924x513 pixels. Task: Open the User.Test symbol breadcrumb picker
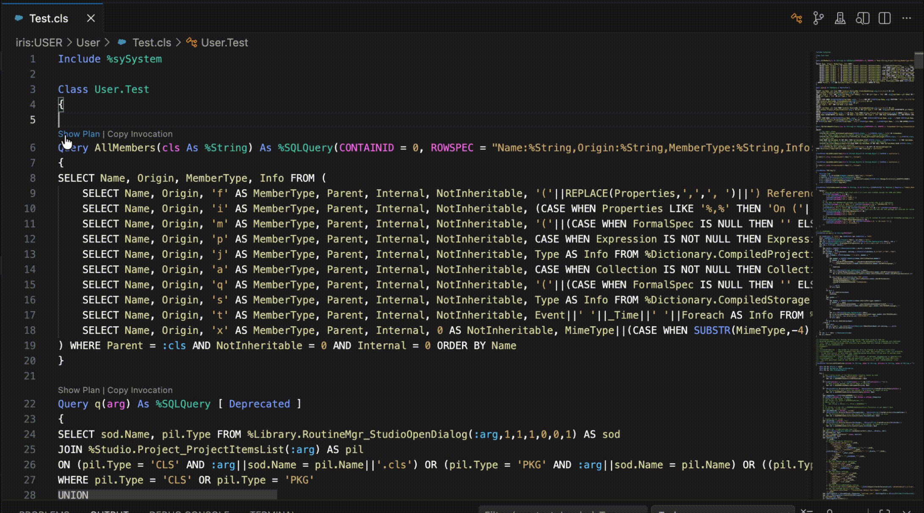tap(224, 42)
